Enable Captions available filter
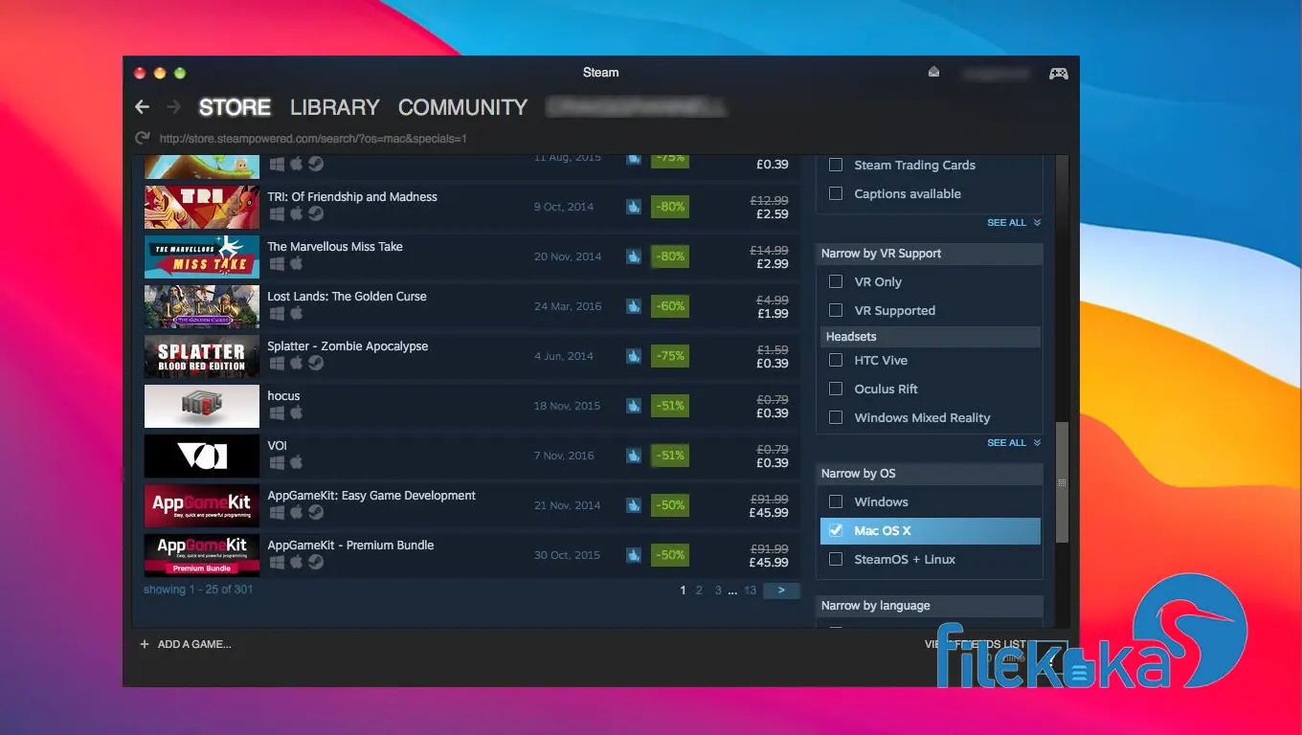Screen dimensions: 1302x735 click(x=836, y=193)
